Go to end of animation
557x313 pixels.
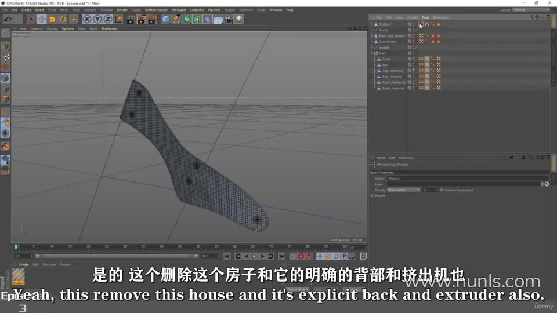point(282,256)
